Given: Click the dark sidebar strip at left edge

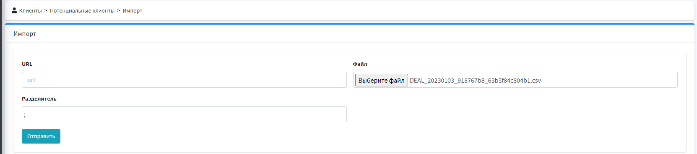Looking at the screenshot, I should click(1, 77).
